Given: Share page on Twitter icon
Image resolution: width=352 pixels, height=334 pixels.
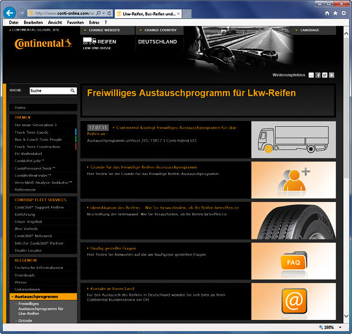Looking at the screenshot, I should 324,75.
